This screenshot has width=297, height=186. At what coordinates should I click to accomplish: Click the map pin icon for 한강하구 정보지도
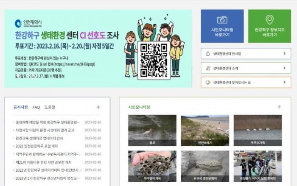pos(269,20)
